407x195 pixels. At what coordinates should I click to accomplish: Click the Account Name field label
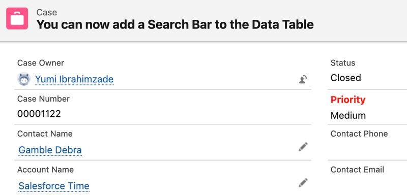pyautogui.click(x=45, y=170)
